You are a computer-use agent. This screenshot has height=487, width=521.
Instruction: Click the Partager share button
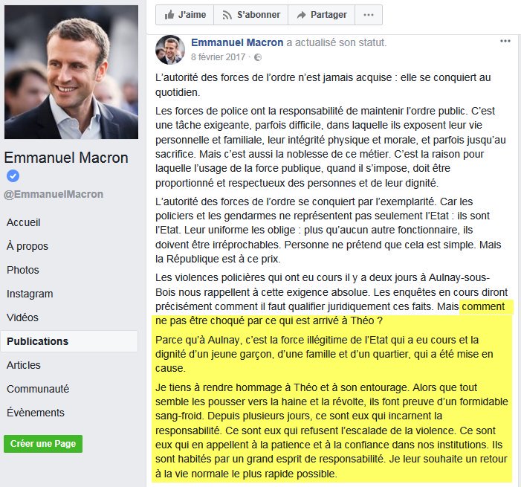click(321, 14)
